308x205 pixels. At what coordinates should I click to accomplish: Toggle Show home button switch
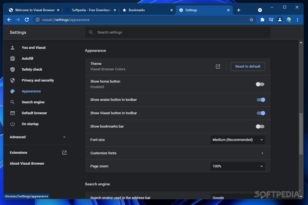(x=260, y=84)
